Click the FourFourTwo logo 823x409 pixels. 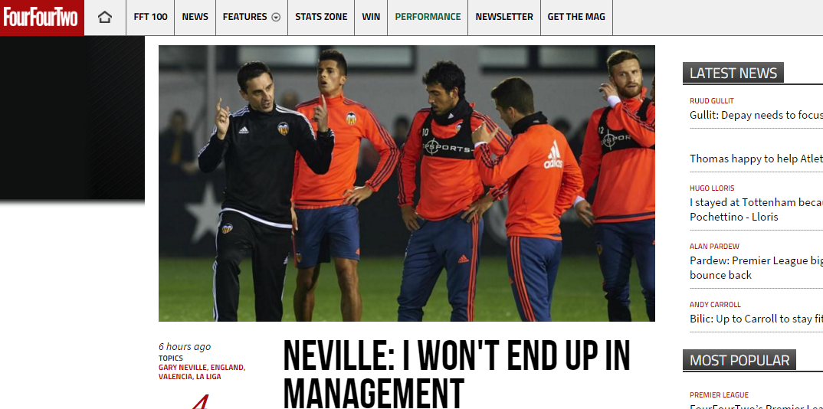point(42,18)
